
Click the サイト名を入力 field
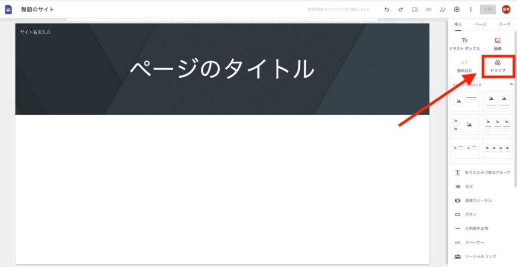tap(35, 32)
